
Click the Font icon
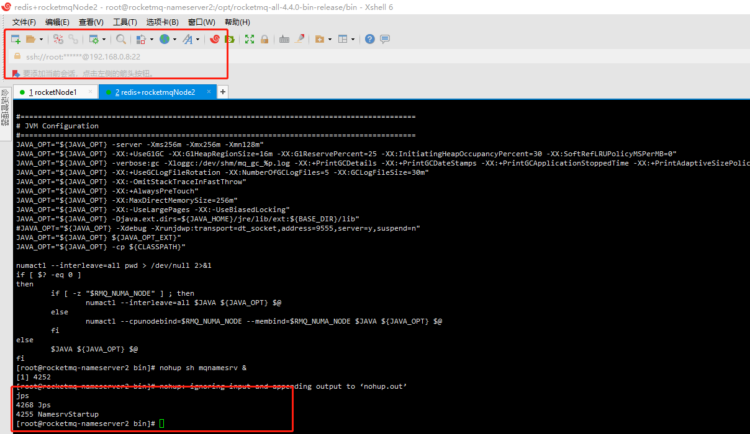[x=187, y=39]
